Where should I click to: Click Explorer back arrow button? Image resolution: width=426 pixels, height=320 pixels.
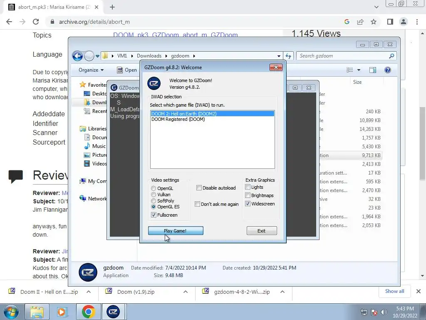coord(77,56)
